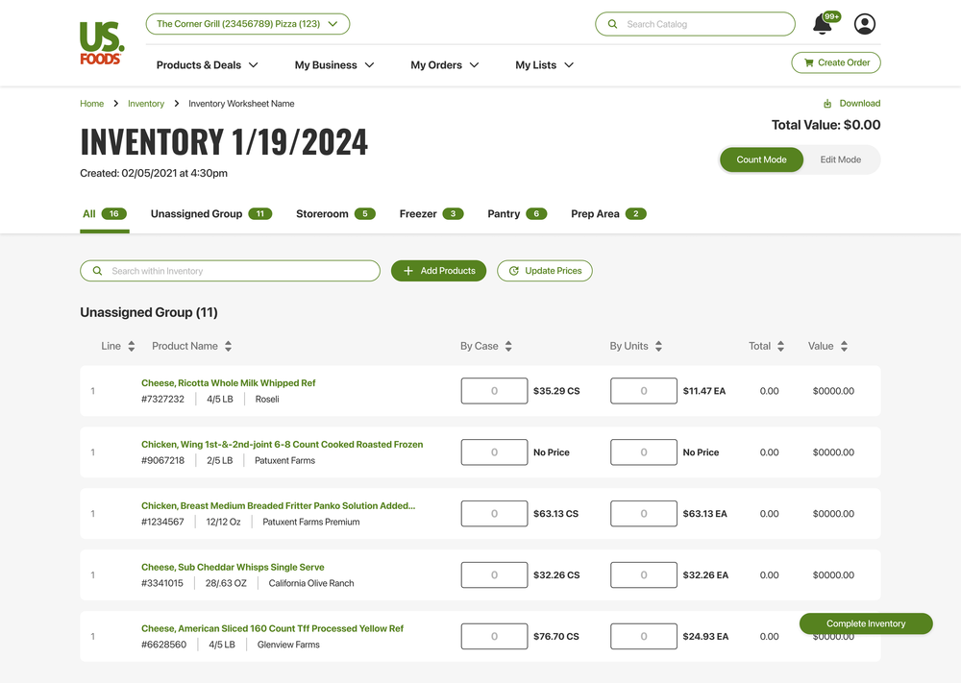961x683 pixels.
Task: Open the Cheese, Ricotta Whole Milk product link
Action: pos(228,382)
